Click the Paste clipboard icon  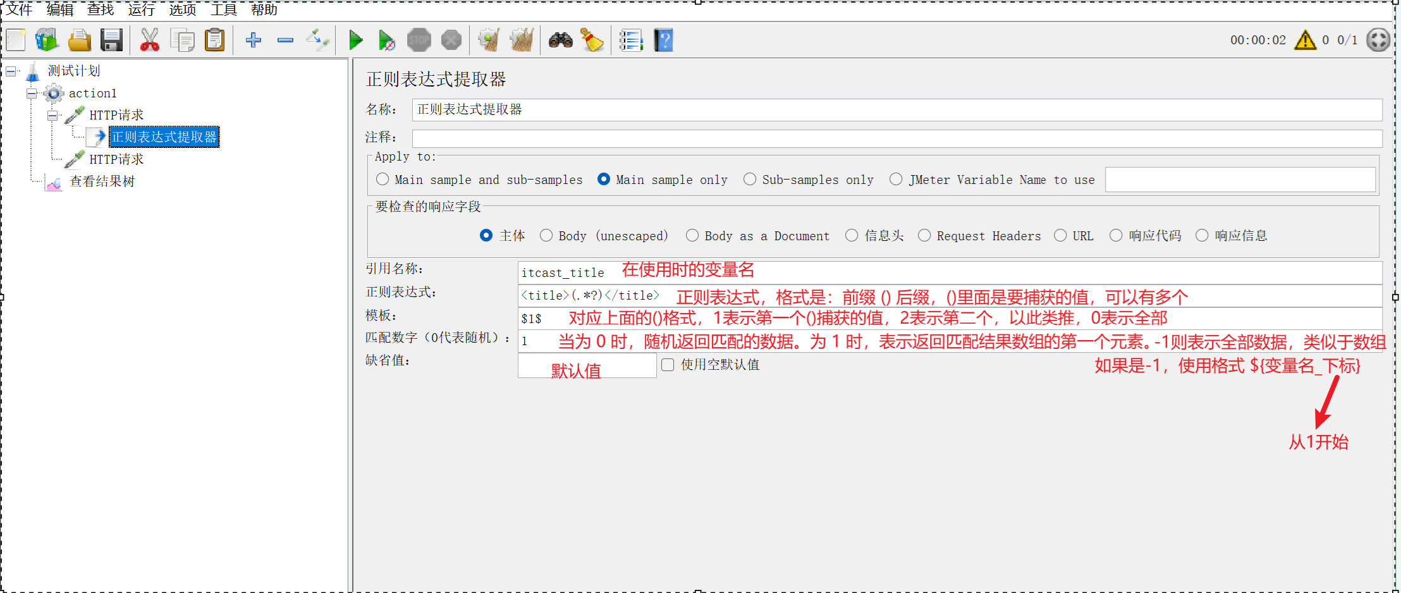[x=215, y=40]
